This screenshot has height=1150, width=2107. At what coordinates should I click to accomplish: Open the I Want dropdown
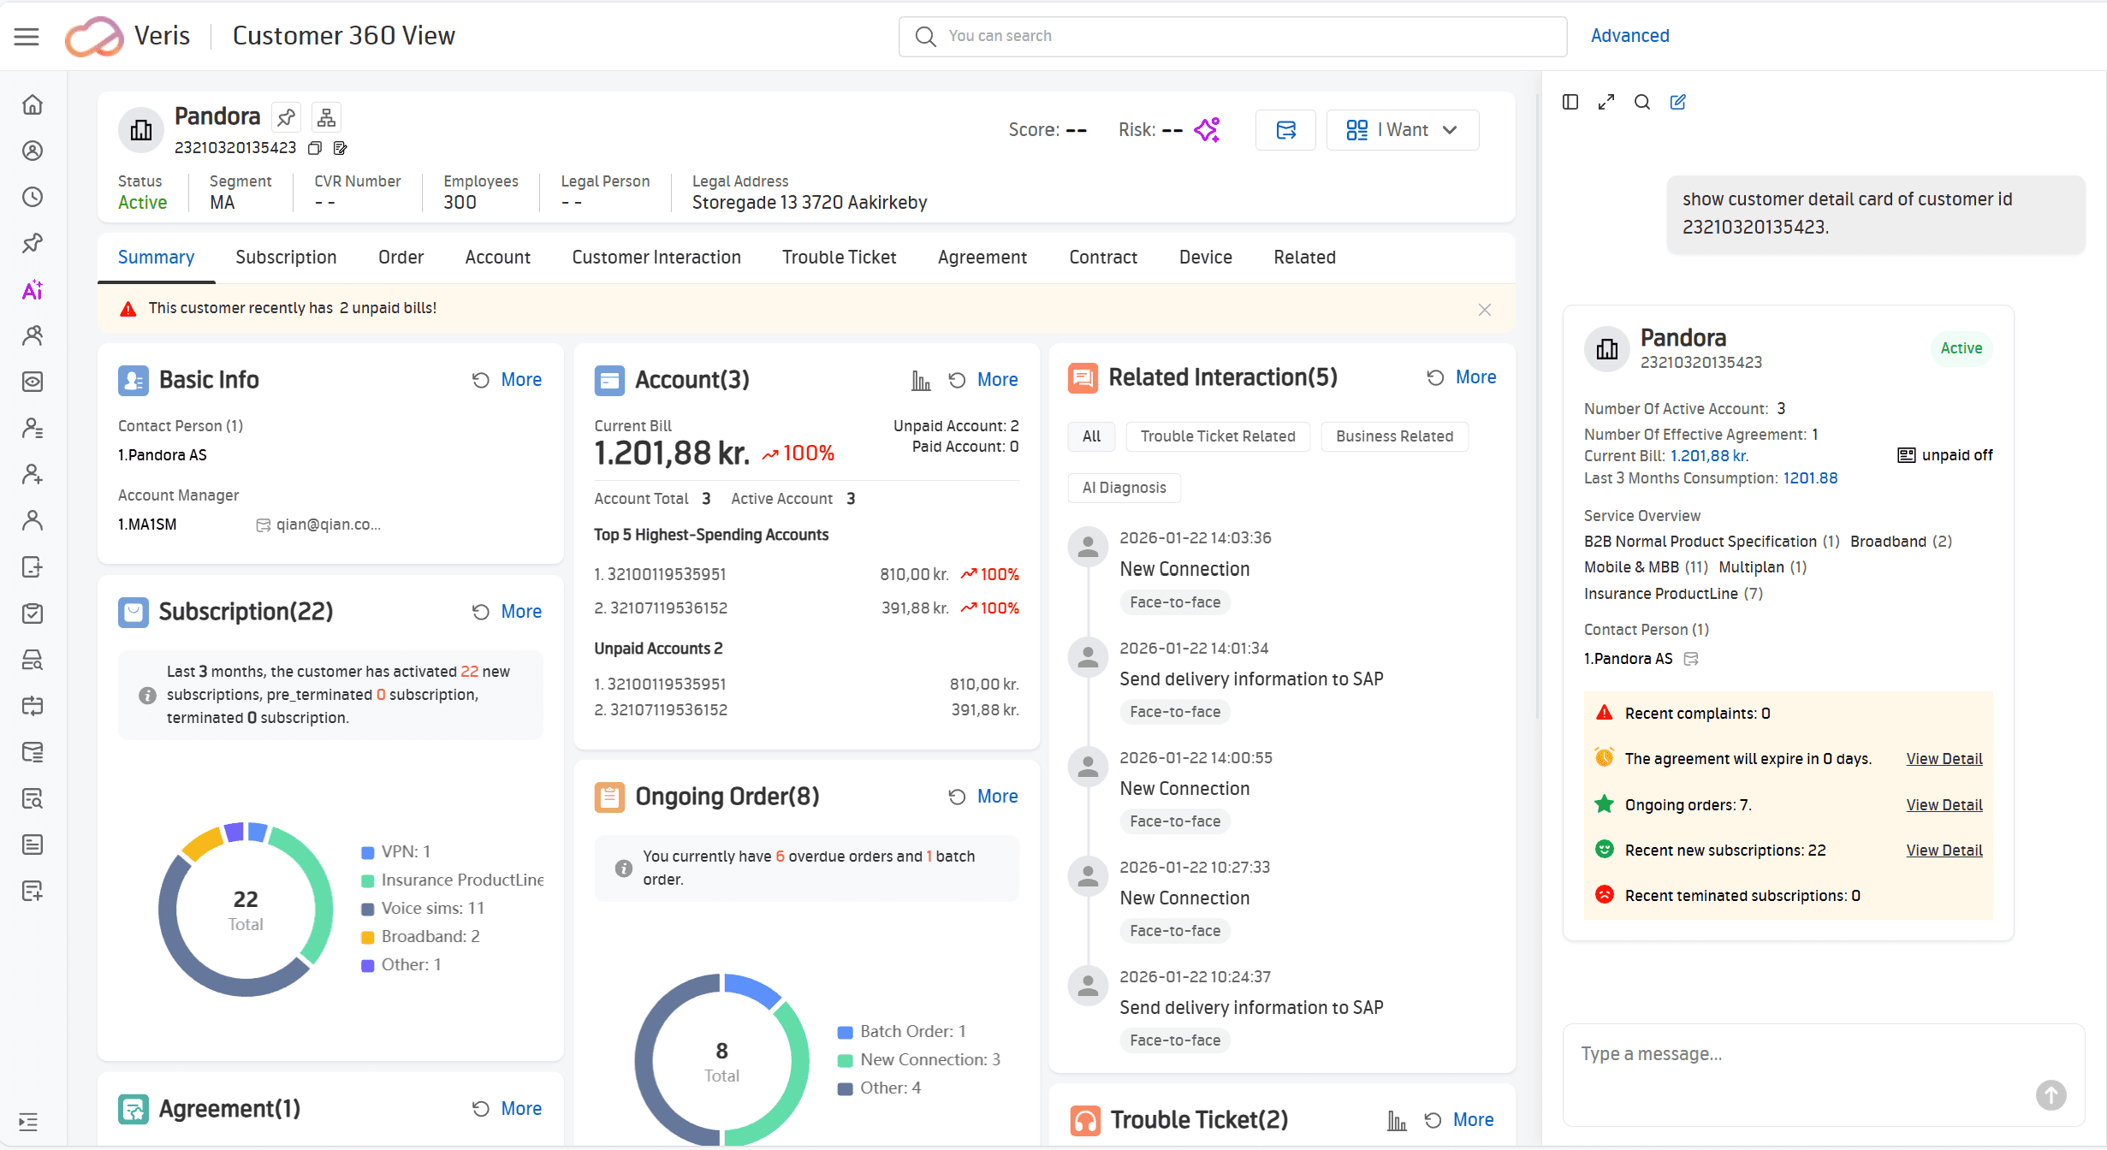click(x=1402, y=130)
